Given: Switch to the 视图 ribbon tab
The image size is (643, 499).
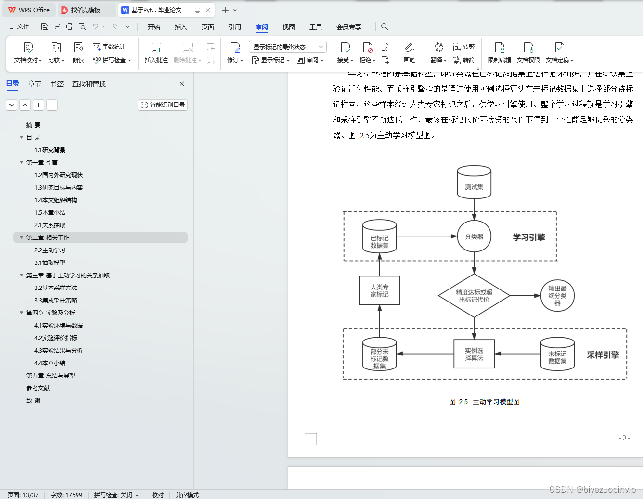Looking at the screenshot, I should click(x=288, y=27).
